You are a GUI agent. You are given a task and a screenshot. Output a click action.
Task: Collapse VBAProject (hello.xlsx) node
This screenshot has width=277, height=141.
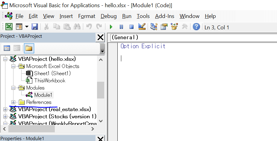click(5, 59)
